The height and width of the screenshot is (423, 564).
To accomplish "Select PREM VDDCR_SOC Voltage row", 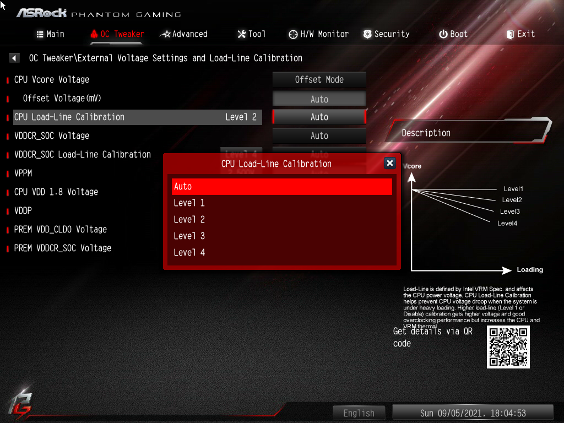I will tap(63, 248).
